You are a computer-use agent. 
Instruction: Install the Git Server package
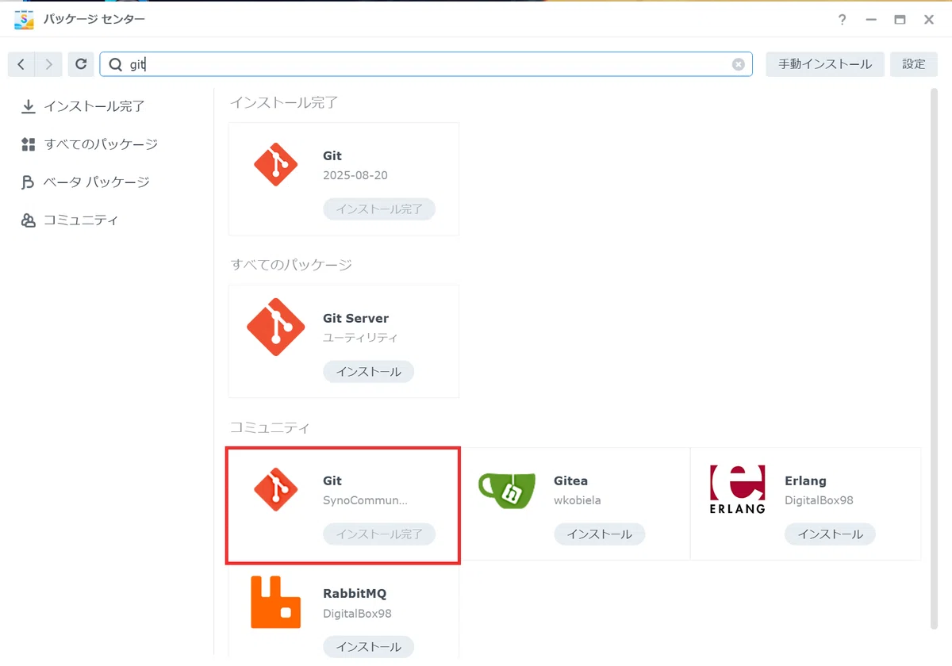[368, 371]
